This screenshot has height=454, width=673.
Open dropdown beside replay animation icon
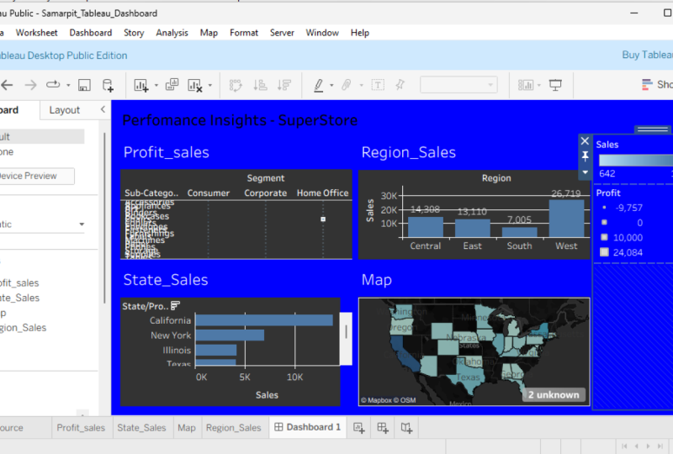(x=68, y=86)
